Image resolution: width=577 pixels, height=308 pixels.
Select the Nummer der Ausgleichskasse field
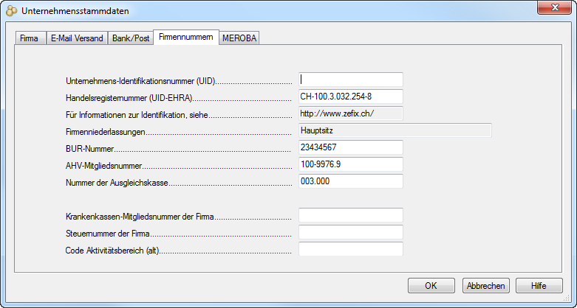pyautogui.click(x=350, y=181)
